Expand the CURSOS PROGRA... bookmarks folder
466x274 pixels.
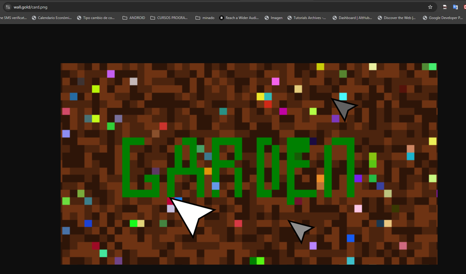pyautogui.click(x=169, y=18)
